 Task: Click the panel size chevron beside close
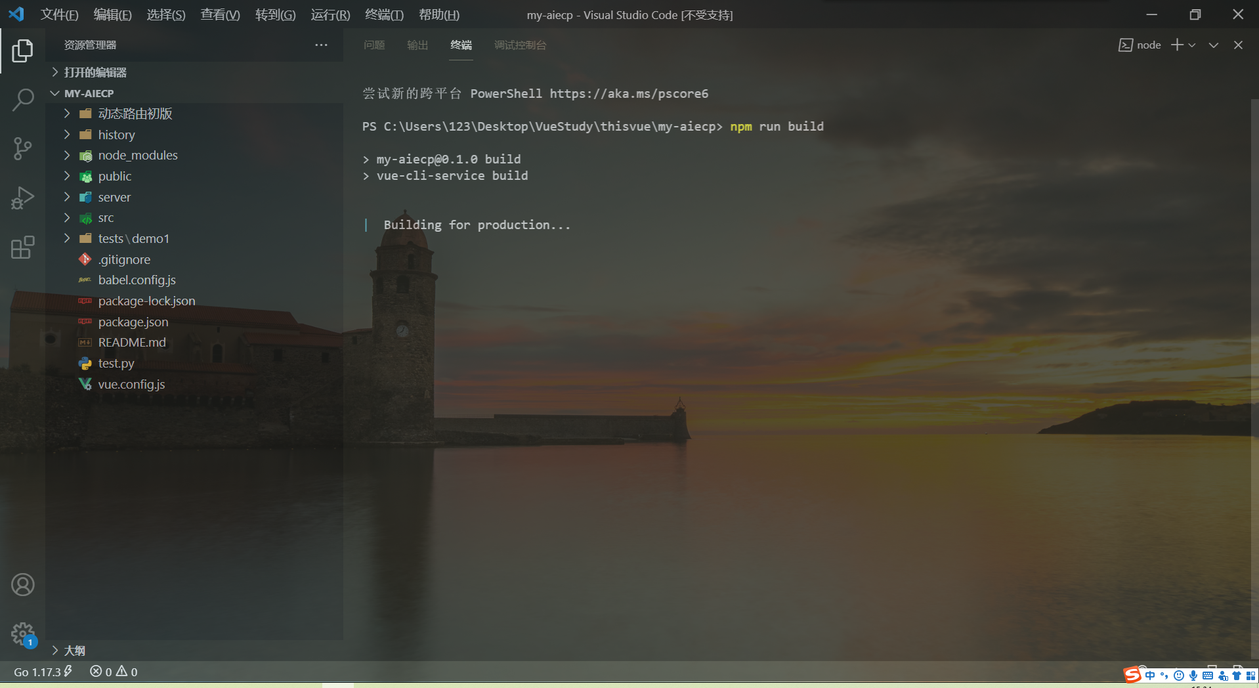point(1214,45)
